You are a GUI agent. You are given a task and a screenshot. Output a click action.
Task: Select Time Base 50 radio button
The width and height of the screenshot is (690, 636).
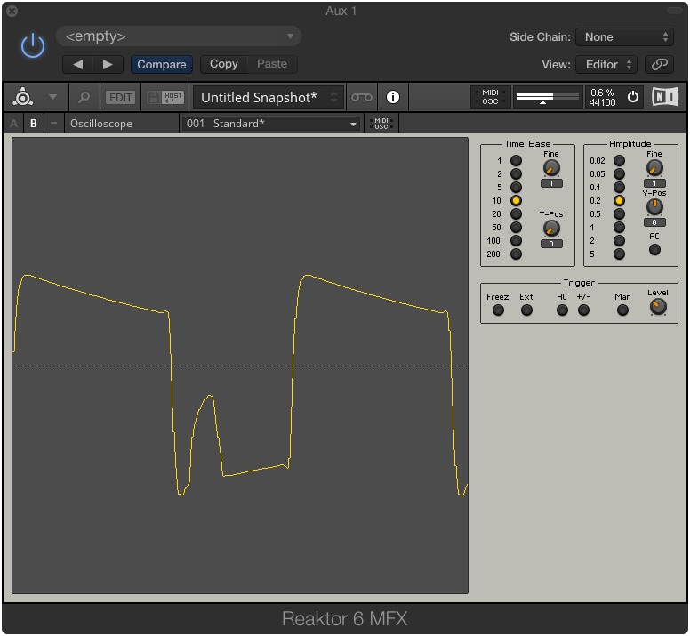(x=516, y=228)
